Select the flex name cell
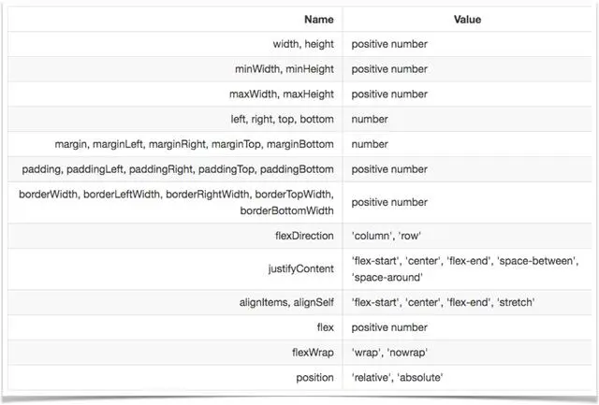Screen dimensions: 599x405 325,327
